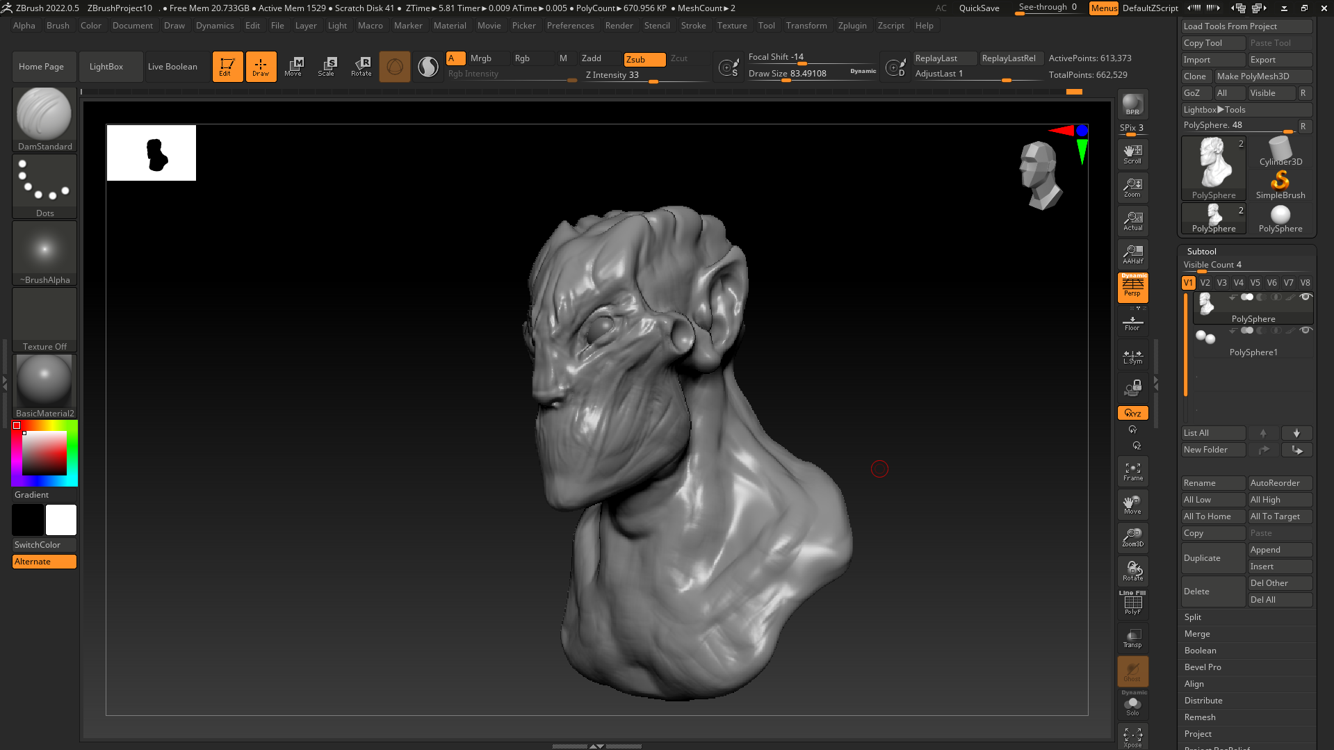Enable PolyF line fill display

(1132, 603)
